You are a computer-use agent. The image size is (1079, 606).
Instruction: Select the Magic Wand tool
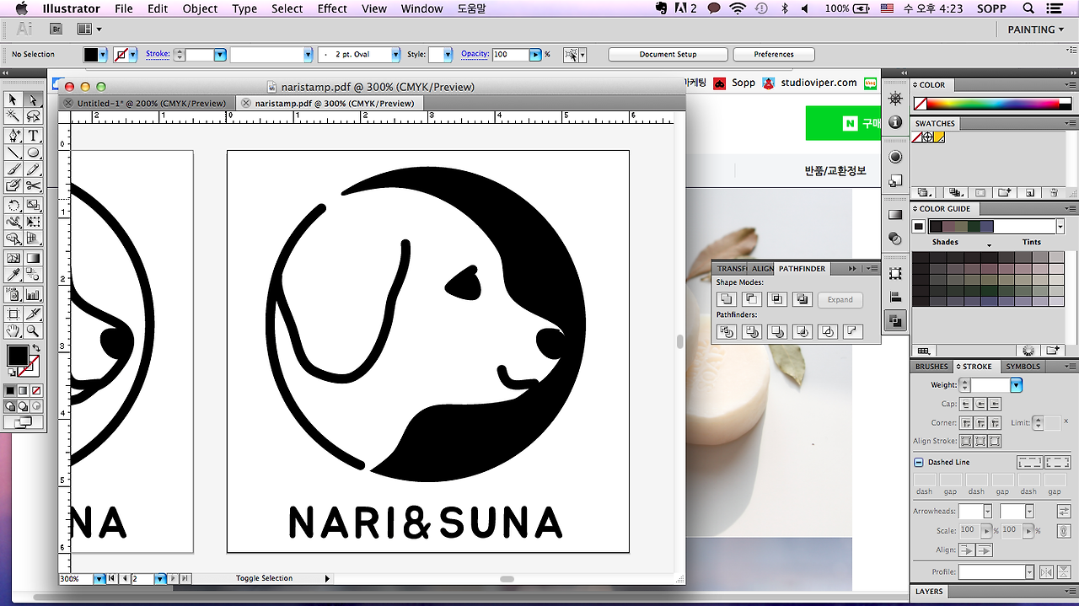tap(13, 116)
